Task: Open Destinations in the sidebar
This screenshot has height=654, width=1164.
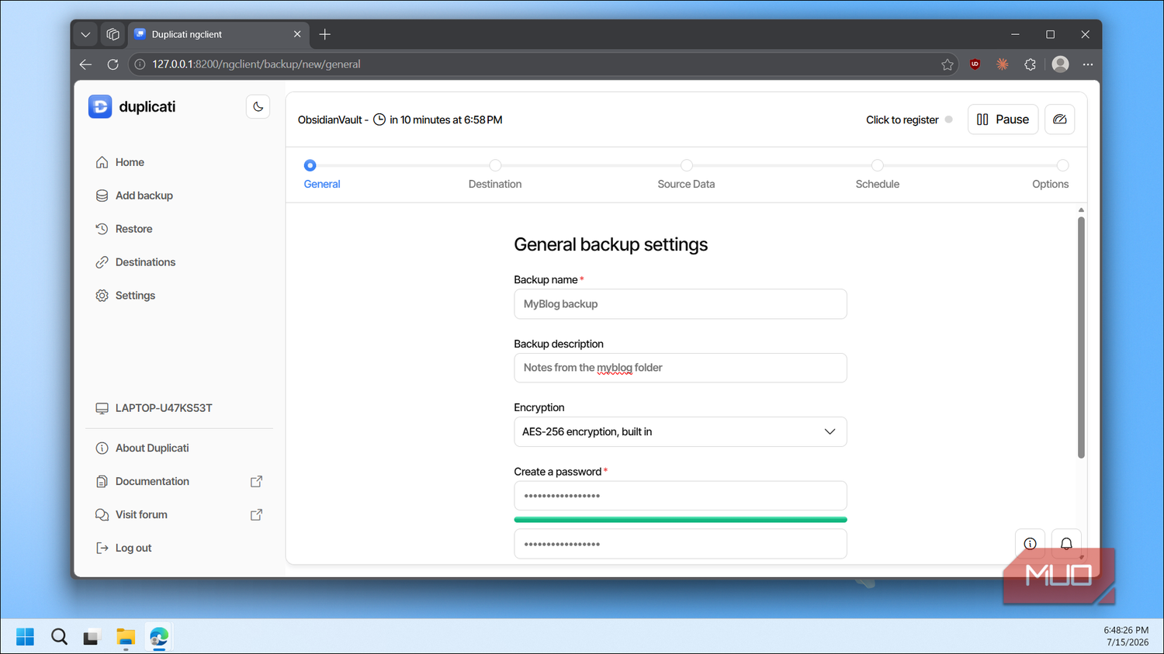Action: click(x=145, y=262)
